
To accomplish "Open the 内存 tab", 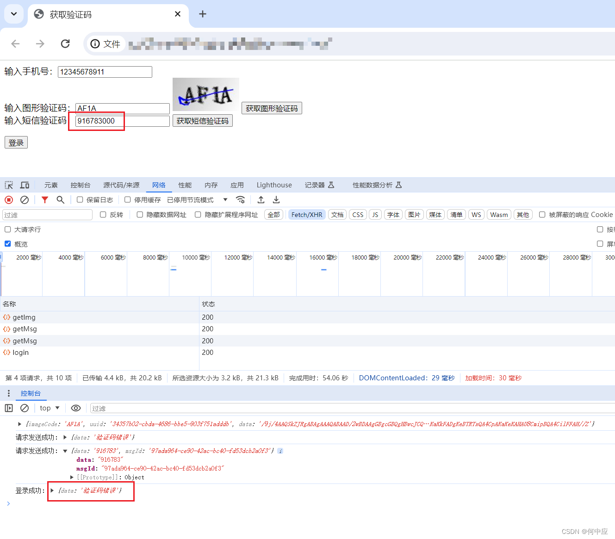I will (211, 185).
